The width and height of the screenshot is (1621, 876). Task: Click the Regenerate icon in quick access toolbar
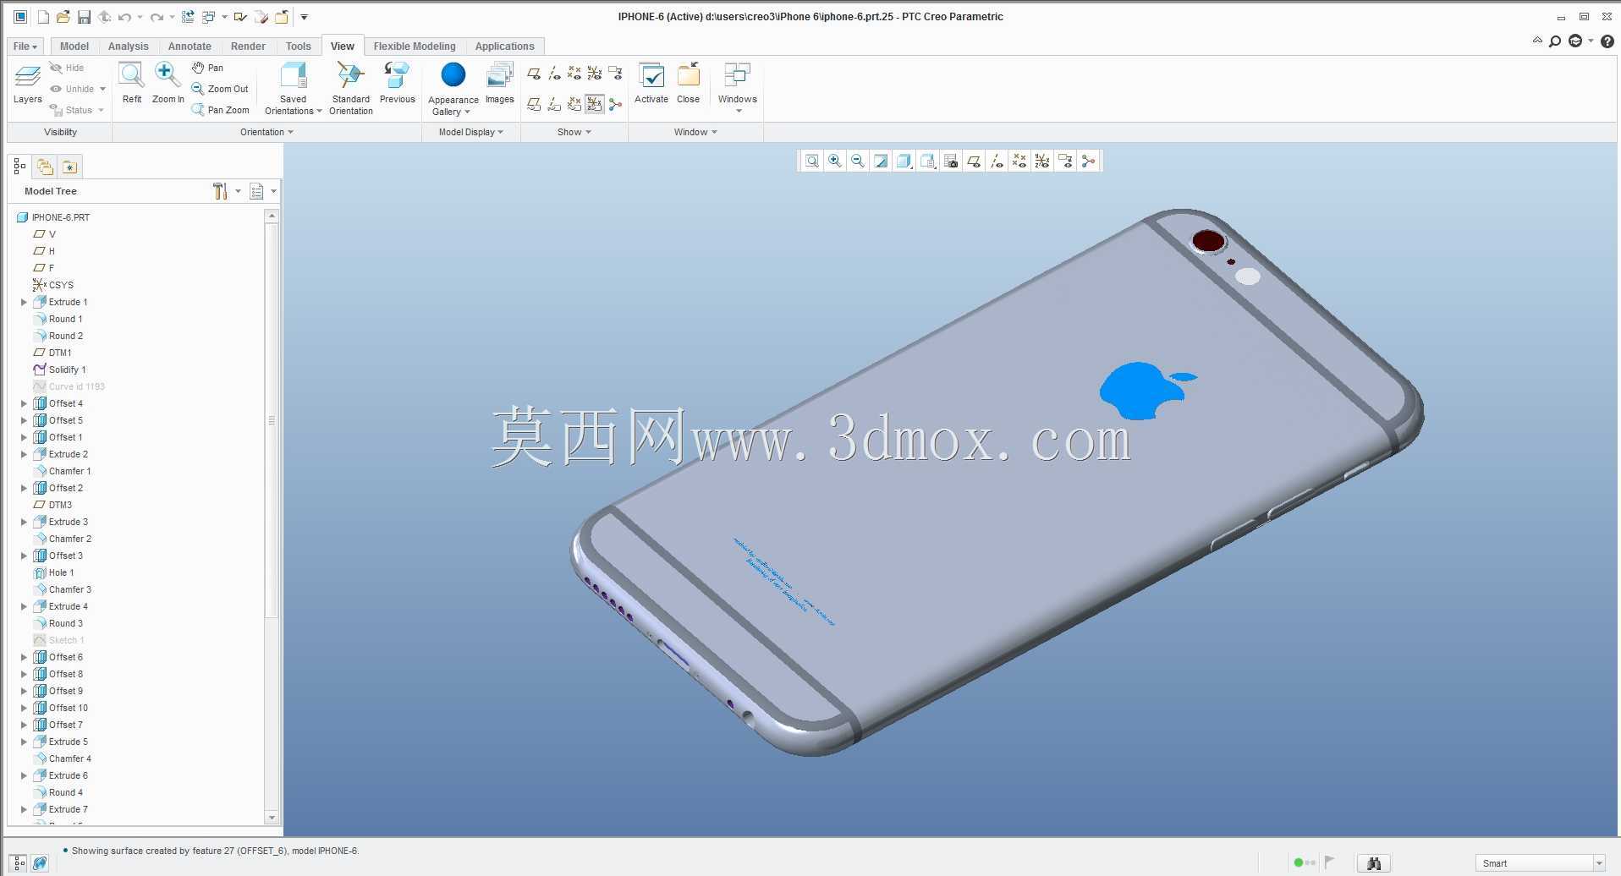[188, 17]
